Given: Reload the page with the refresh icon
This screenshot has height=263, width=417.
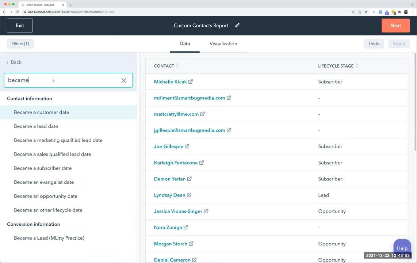Looking at the screenshot, I should [x=17, y=12].
